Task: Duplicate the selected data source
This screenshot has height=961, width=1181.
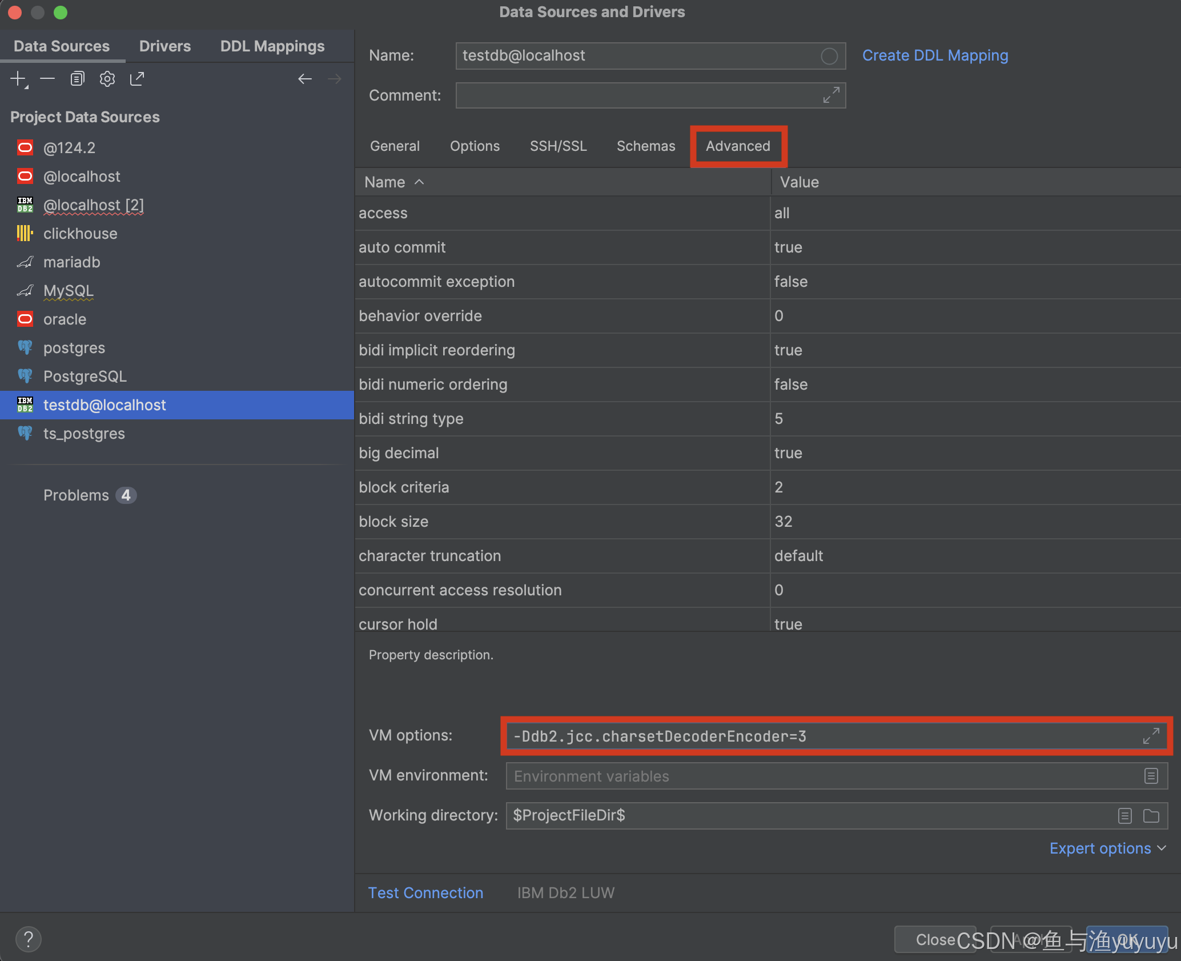Action: [x=77, y=78]
